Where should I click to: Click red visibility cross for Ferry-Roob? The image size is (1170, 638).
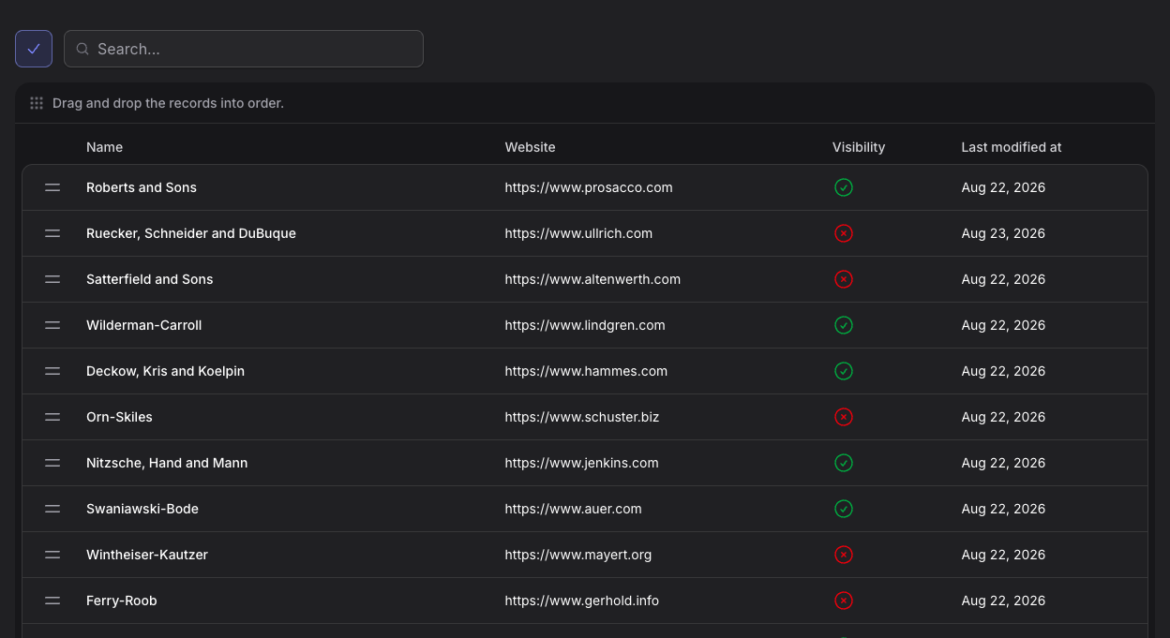coord(844,601)
